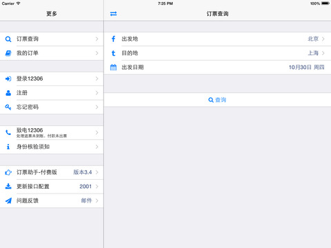
Task: Click the login arrow icon for 登录12306
Action: click(x=8, y=79)
